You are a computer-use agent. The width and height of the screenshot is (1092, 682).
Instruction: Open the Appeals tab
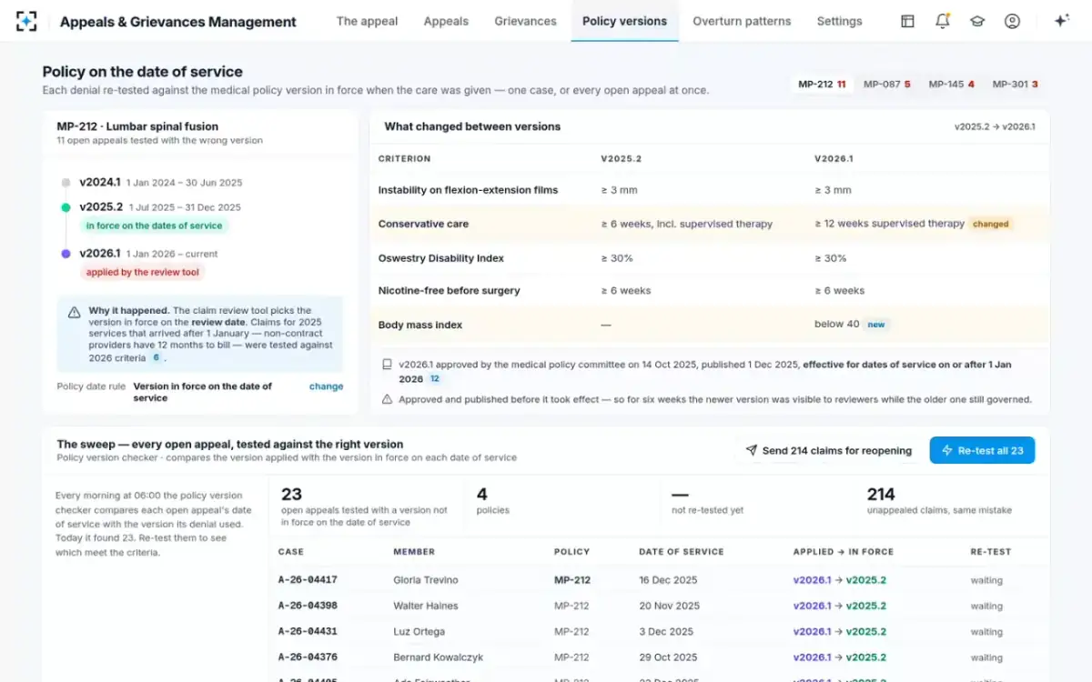coord(446,21)
